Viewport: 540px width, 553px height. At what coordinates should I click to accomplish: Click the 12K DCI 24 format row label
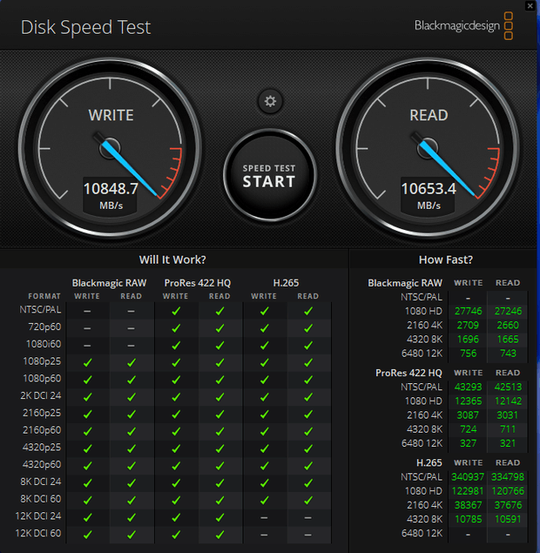point(38,516)
